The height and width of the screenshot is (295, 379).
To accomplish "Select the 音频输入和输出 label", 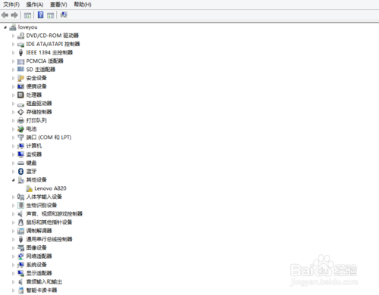I will [44, 281].
